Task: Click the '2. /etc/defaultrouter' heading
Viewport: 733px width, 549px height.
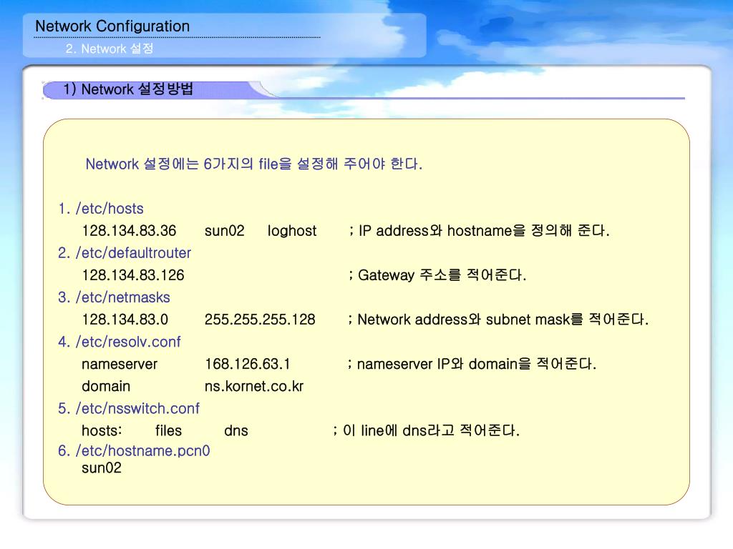Action: (x=125, y=252)
